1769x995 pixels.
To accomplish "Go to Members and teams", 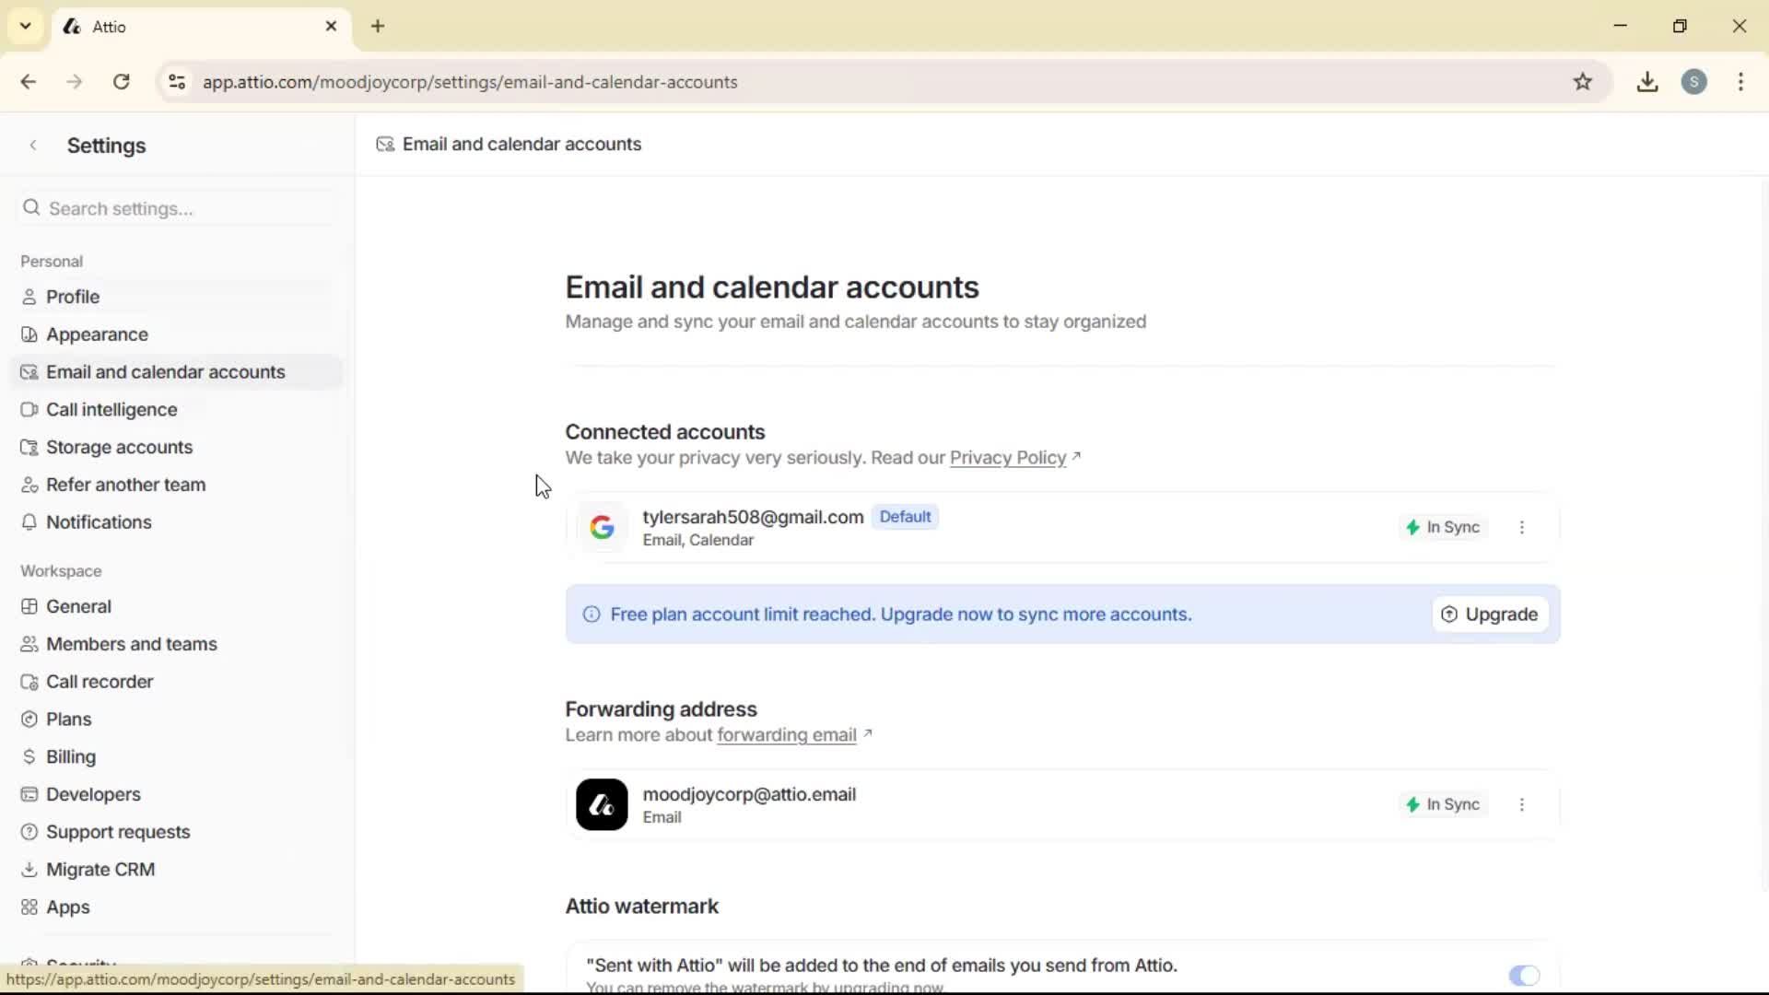I will 177,645.
